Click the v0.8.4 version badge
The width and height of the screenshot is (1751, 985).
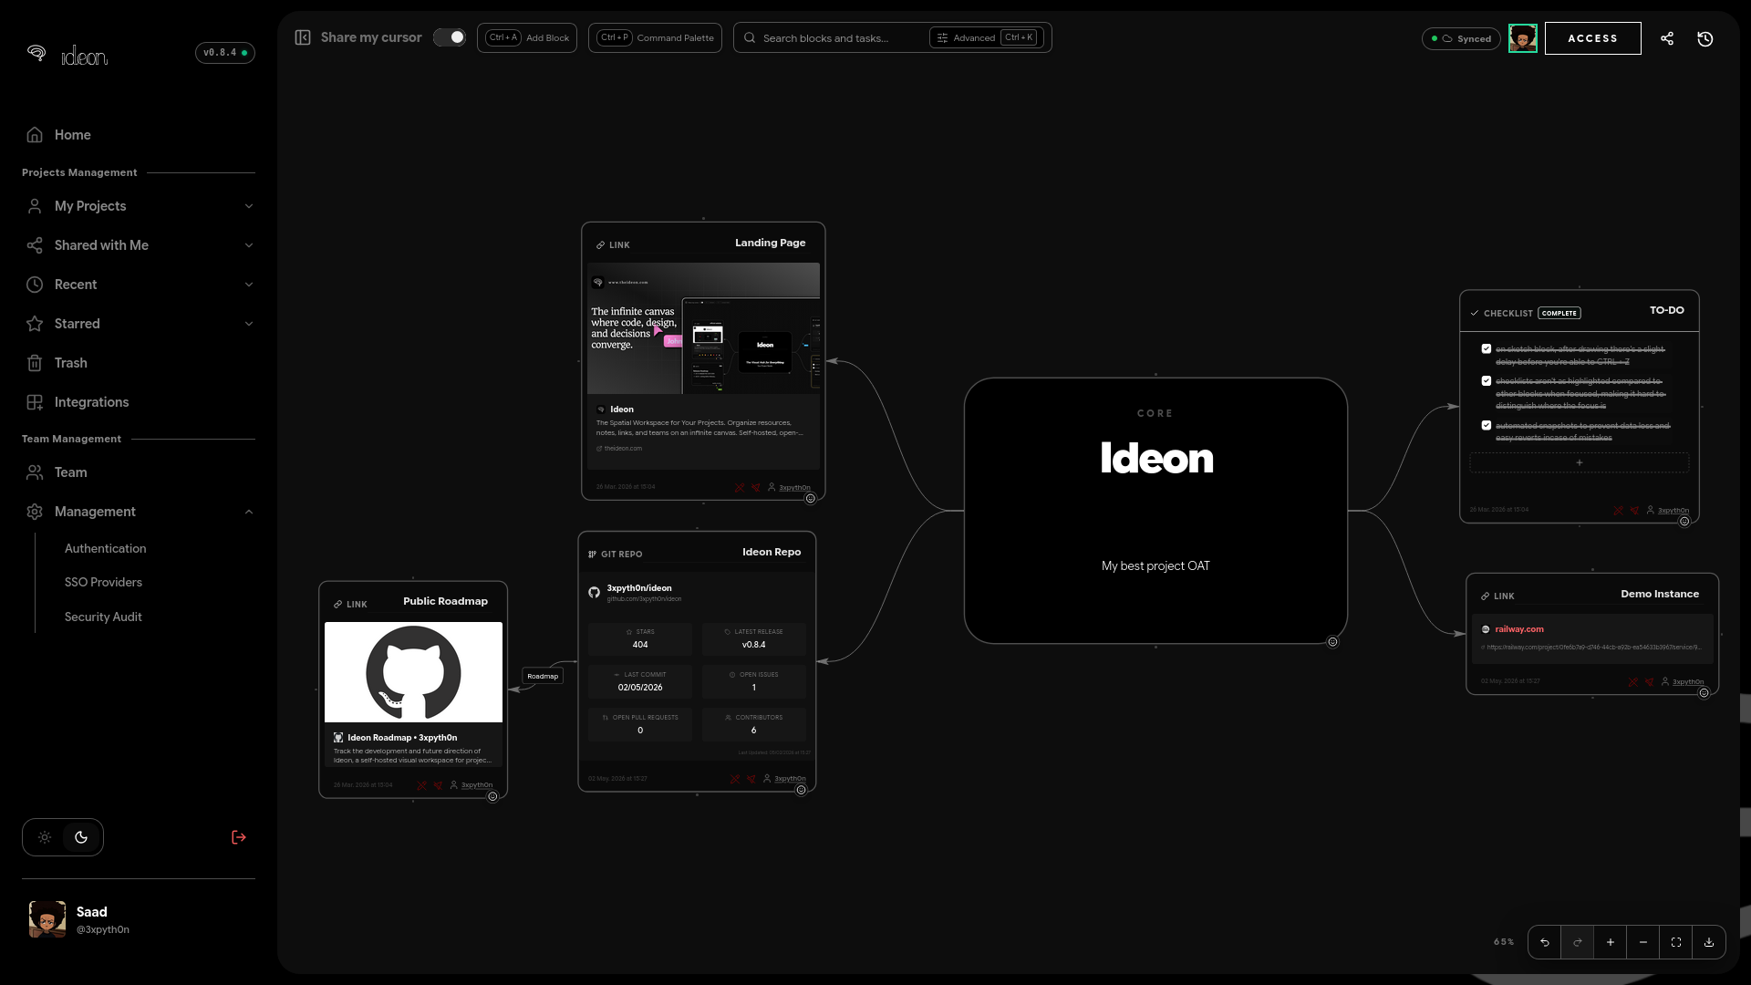point(225,53)
